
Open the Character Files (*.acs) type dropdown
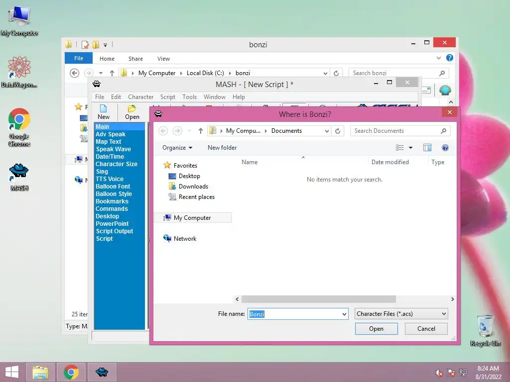point(444,314)
